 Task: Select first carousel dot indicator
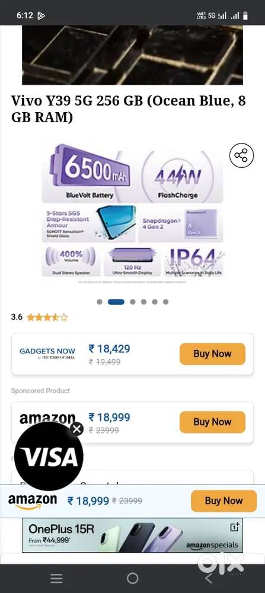point(100,302)
